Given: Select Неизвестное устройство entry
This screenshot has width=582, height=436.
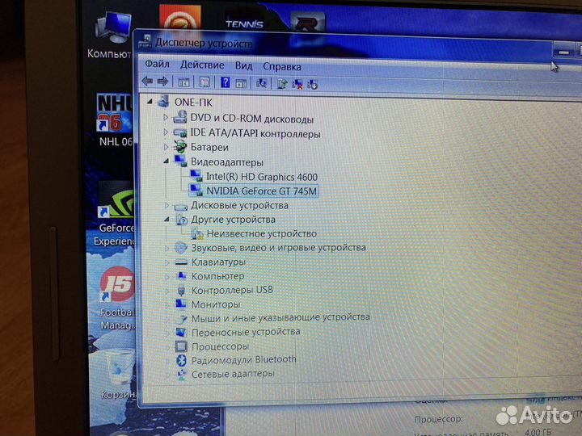Looking at the screenshot, I should [x=262, y=233].
